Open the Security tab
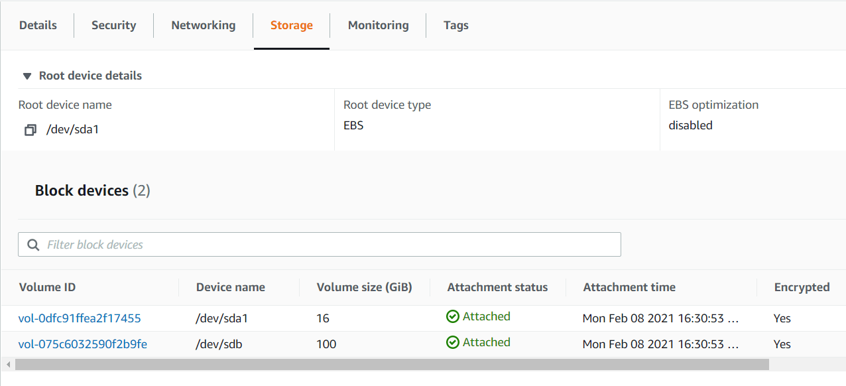Image resolution: width=846 pixels, height=386 pixels. coord(113,25)
